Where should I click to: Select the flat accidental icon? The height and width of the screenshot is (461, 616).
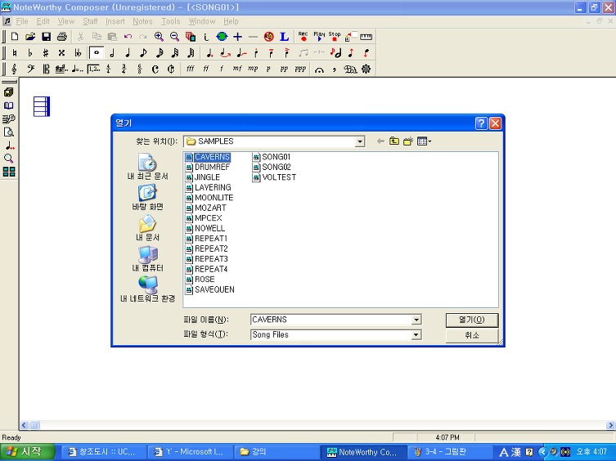[x=30, y=52]
